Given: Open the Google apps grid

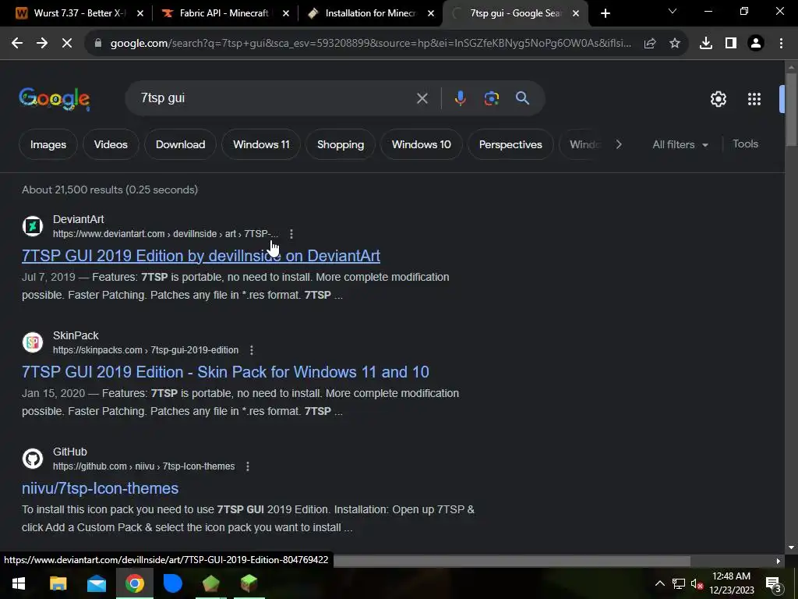Looking at the screenshot, I should 754,99.
